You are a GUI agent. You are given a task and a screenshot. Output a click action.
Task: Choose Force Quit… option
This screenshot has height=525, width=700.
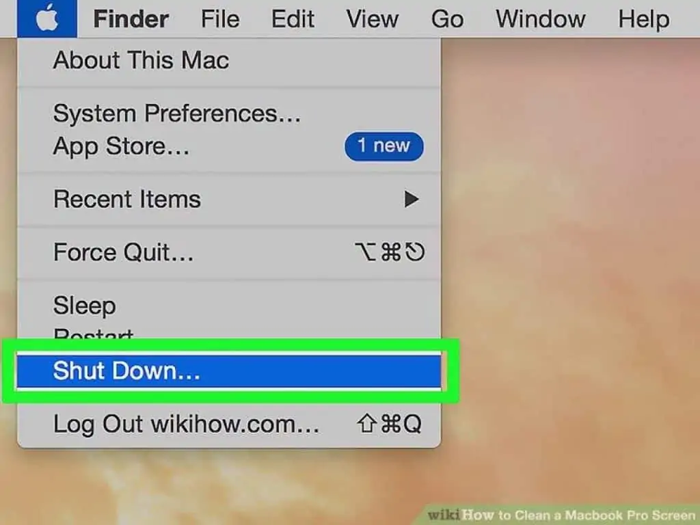(229, 252)
